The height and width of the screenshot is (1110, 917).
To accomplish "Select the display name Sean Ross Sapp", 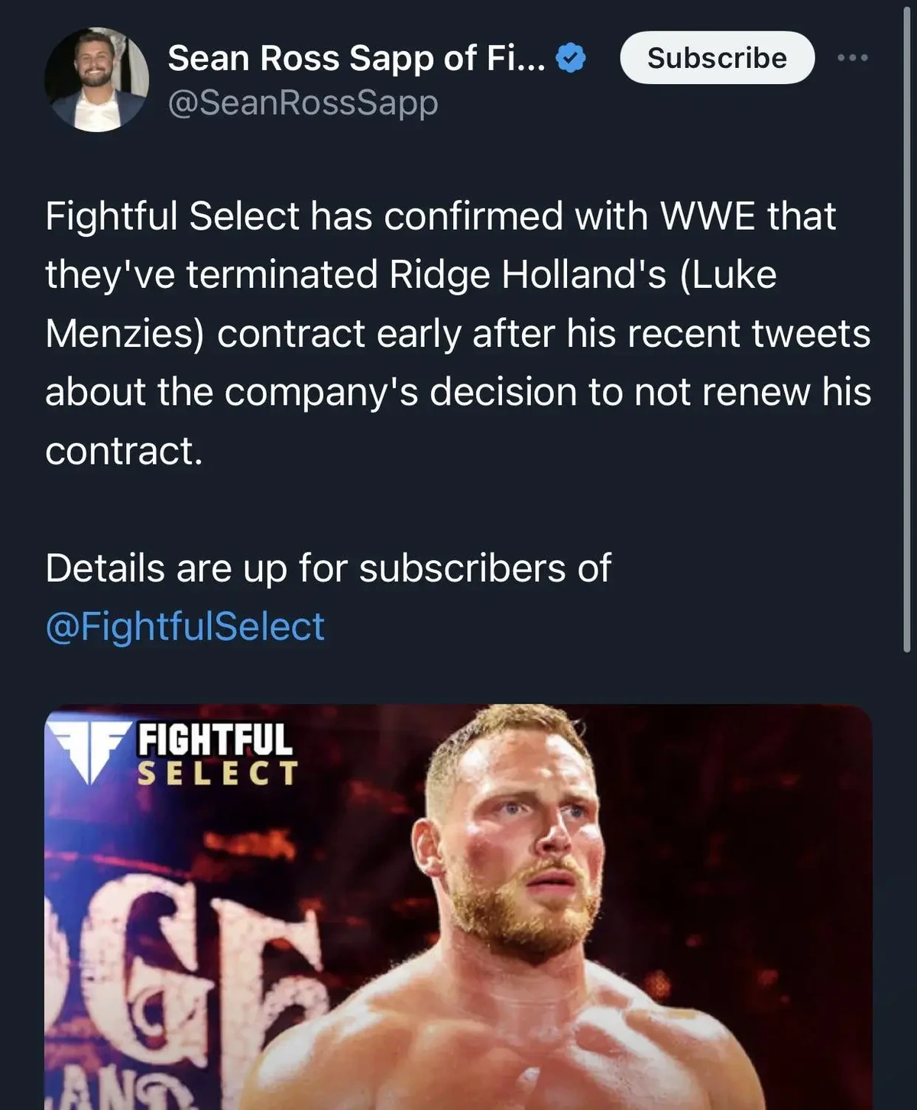I will 356,59.
